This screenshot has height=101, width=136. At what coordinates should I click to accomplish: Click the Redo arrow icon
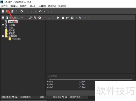point(48,11)
